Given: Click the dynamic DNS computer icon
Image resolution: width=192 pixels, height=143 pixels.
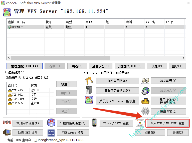Looking at the screenshot, I should pyautogui.click(x=7, y=132).
